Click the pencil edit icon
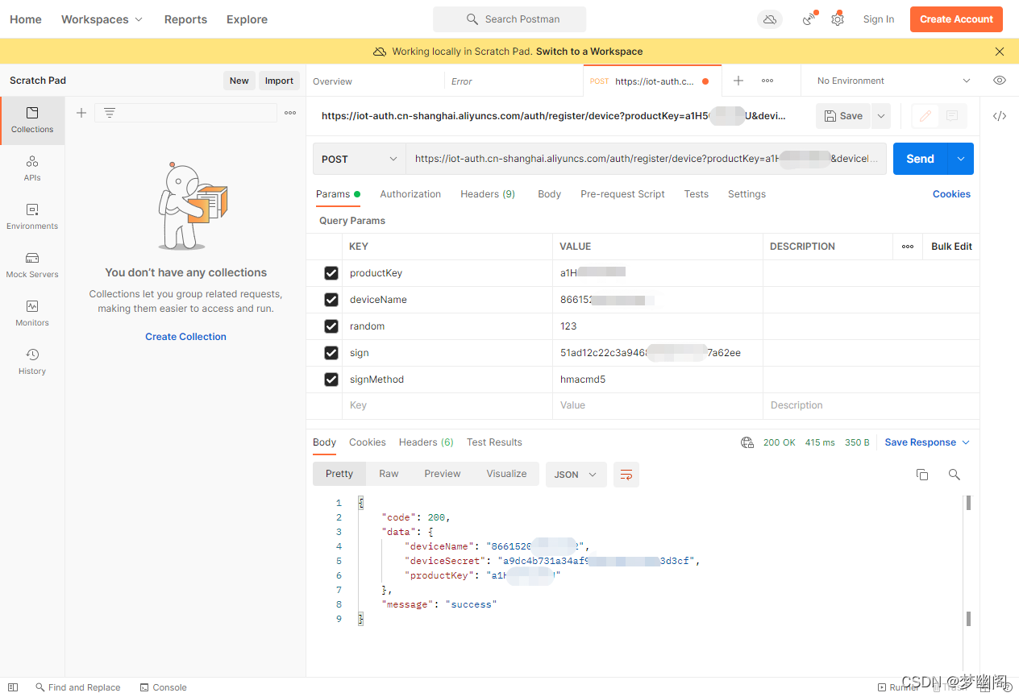1019x697 pixels. click(x=925, y=116)
